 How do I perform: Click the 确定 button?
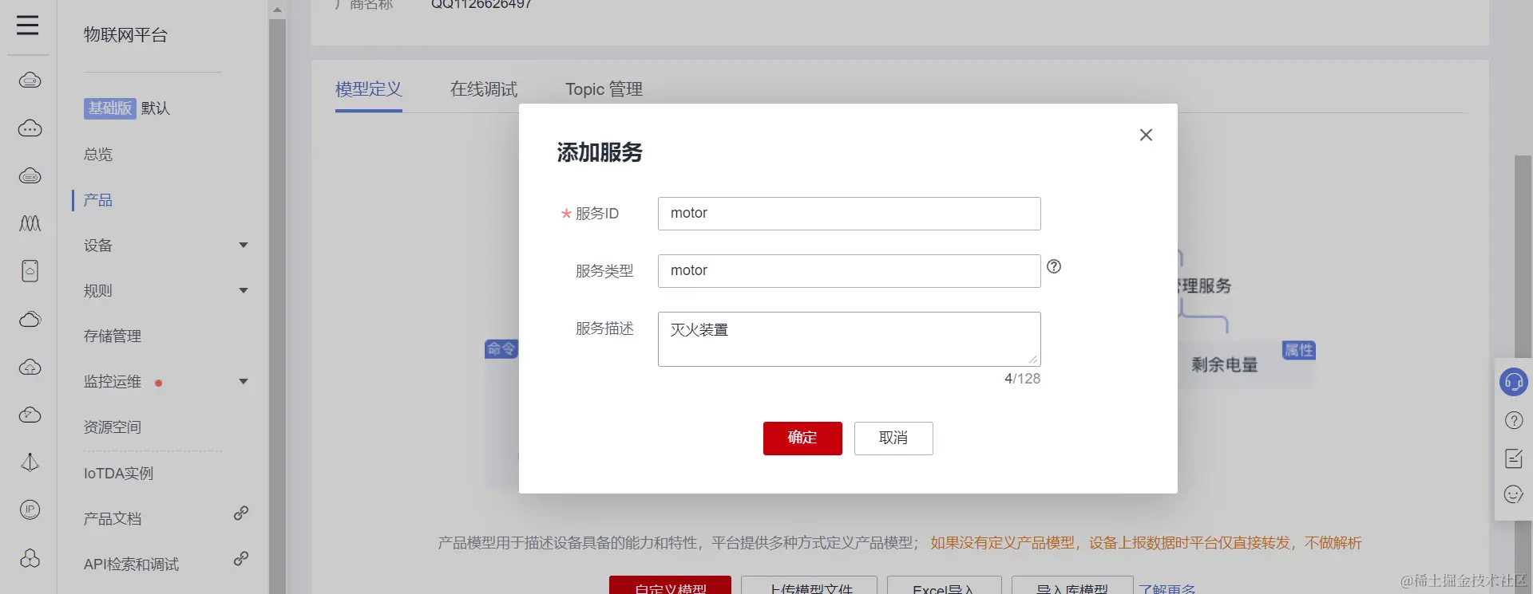802,438
